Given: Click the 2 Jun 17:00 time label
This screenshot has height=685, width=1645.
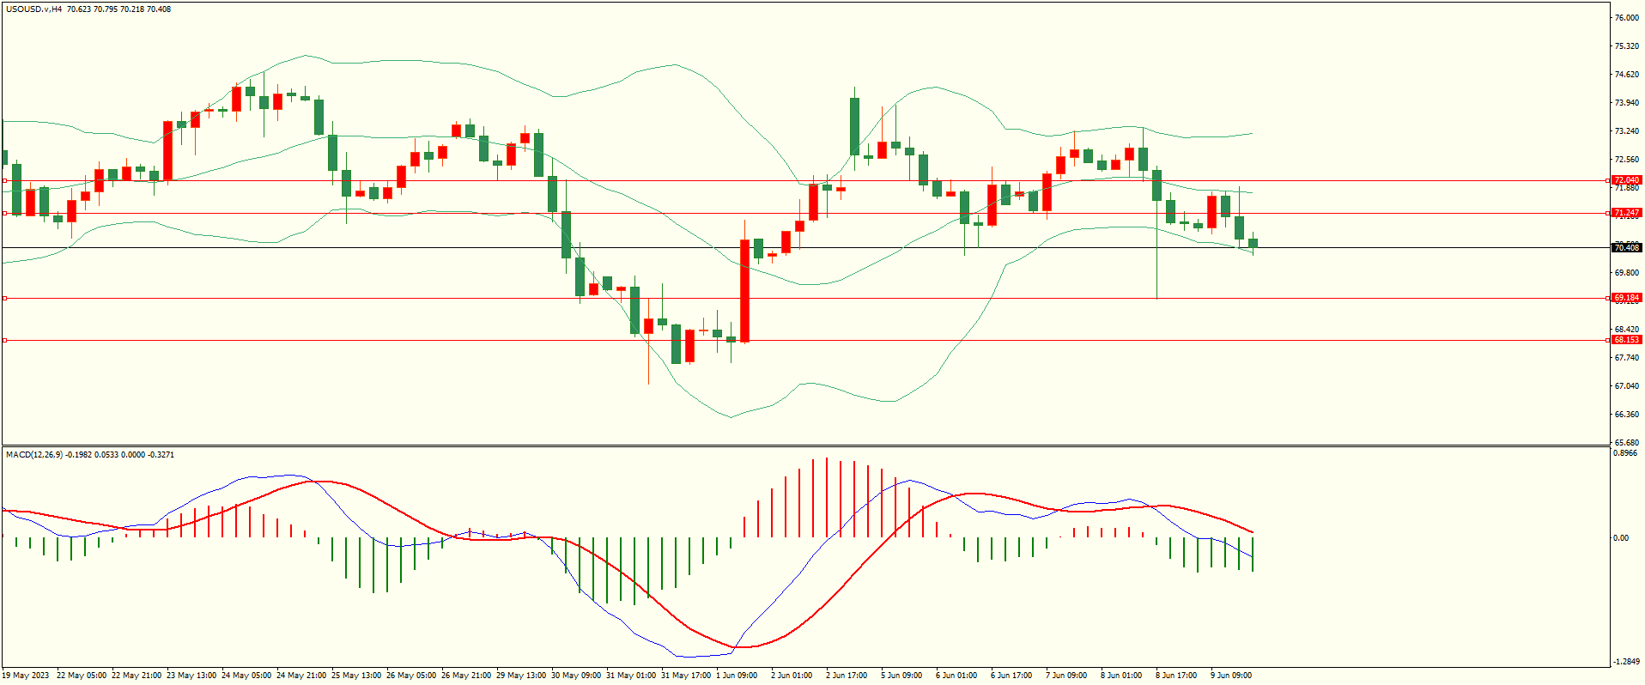Looking at the screenshot, I should (x=847, y=676).
